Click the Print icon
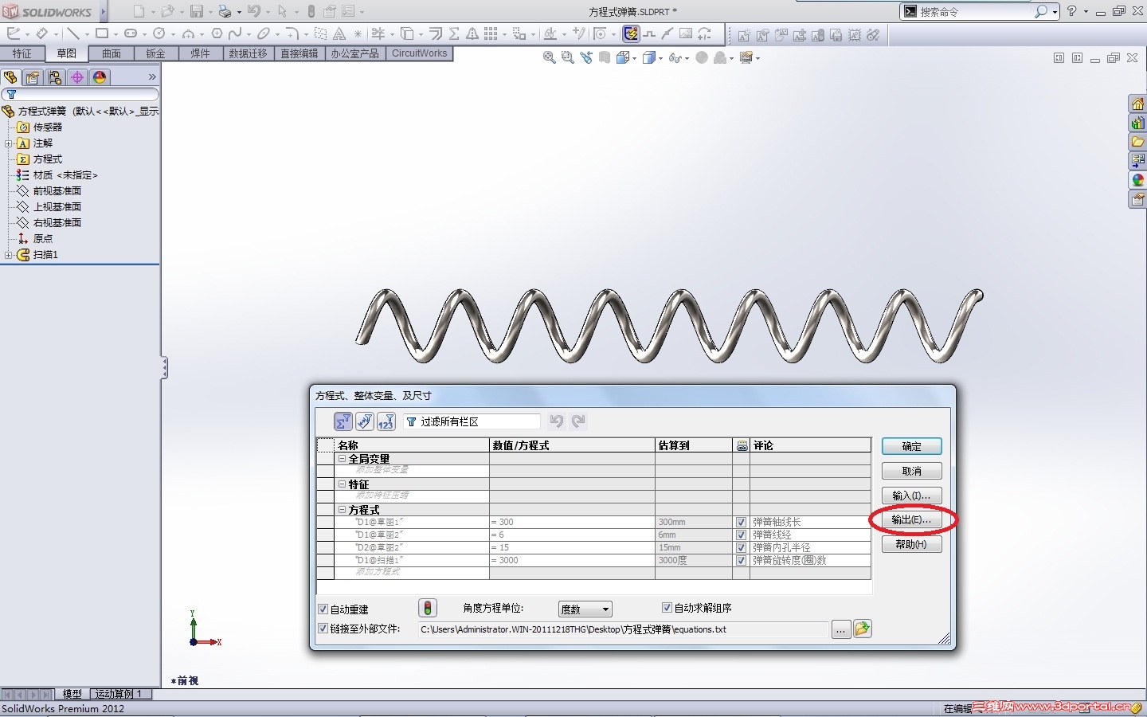 point(225,11)
